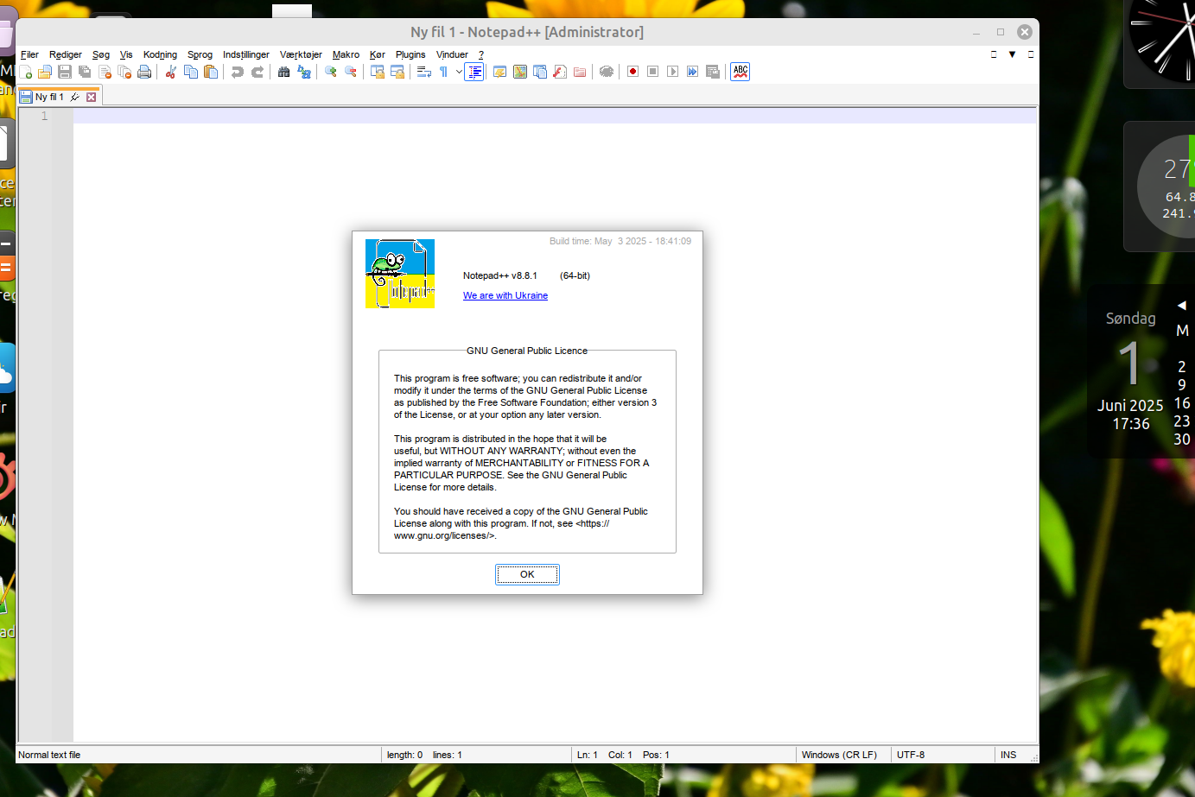
Task: Click the Cut scissors icon
Action: tap(170, 72)
